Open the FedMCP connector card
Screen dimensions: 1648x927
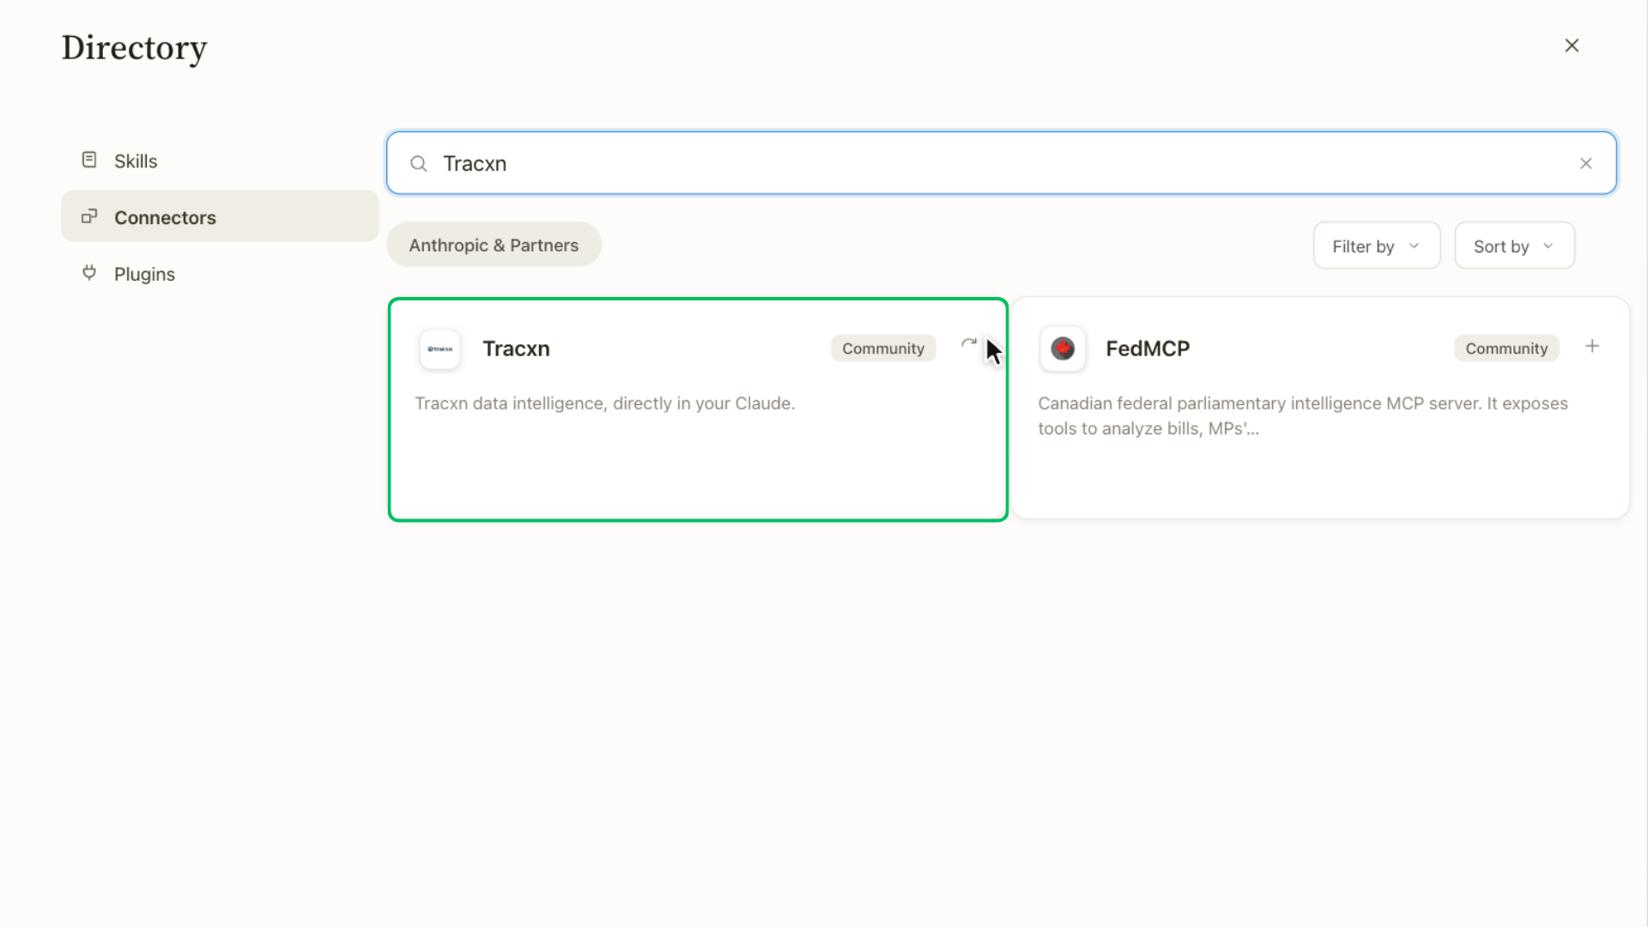(1320, 409)
